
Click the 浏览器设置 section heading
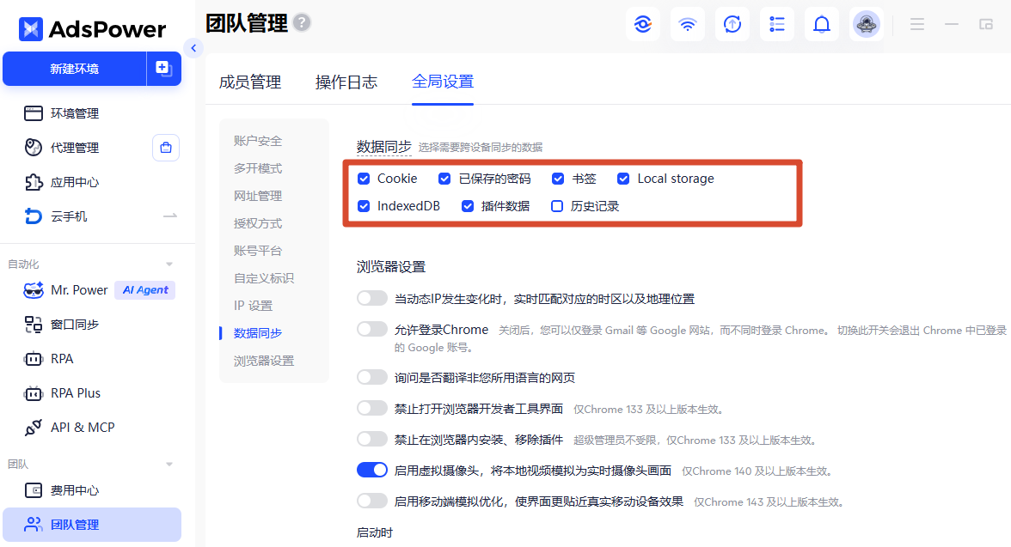coord(391,267)
